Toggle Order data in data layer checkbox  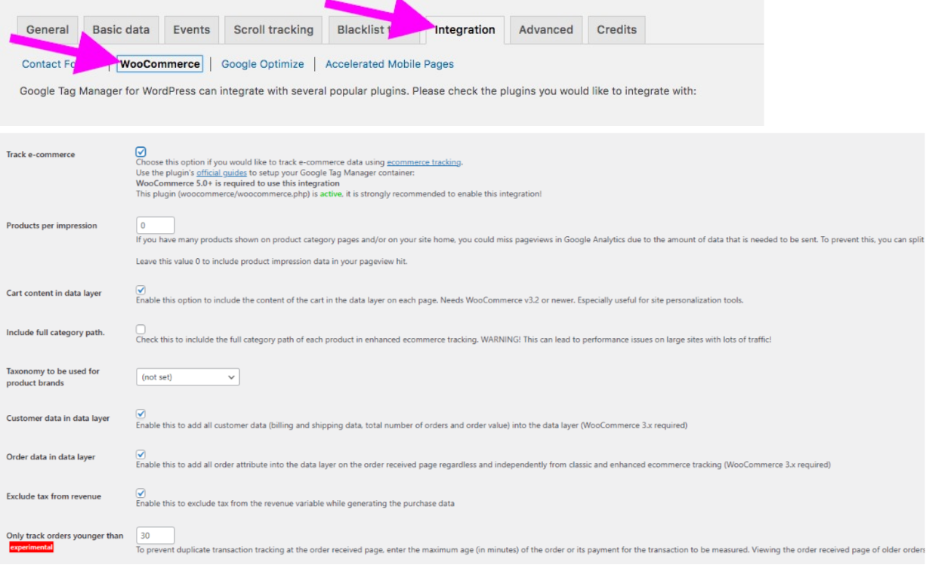click(x=141, y=454)
